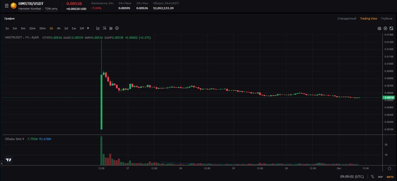The image size is (397, 181).
Task: Select the Trading View chart tab
Action: (368, 19)
